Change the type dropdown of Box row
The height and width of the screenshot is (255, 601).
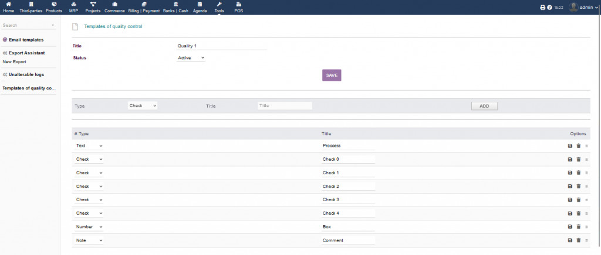click(x=89, y=226)
